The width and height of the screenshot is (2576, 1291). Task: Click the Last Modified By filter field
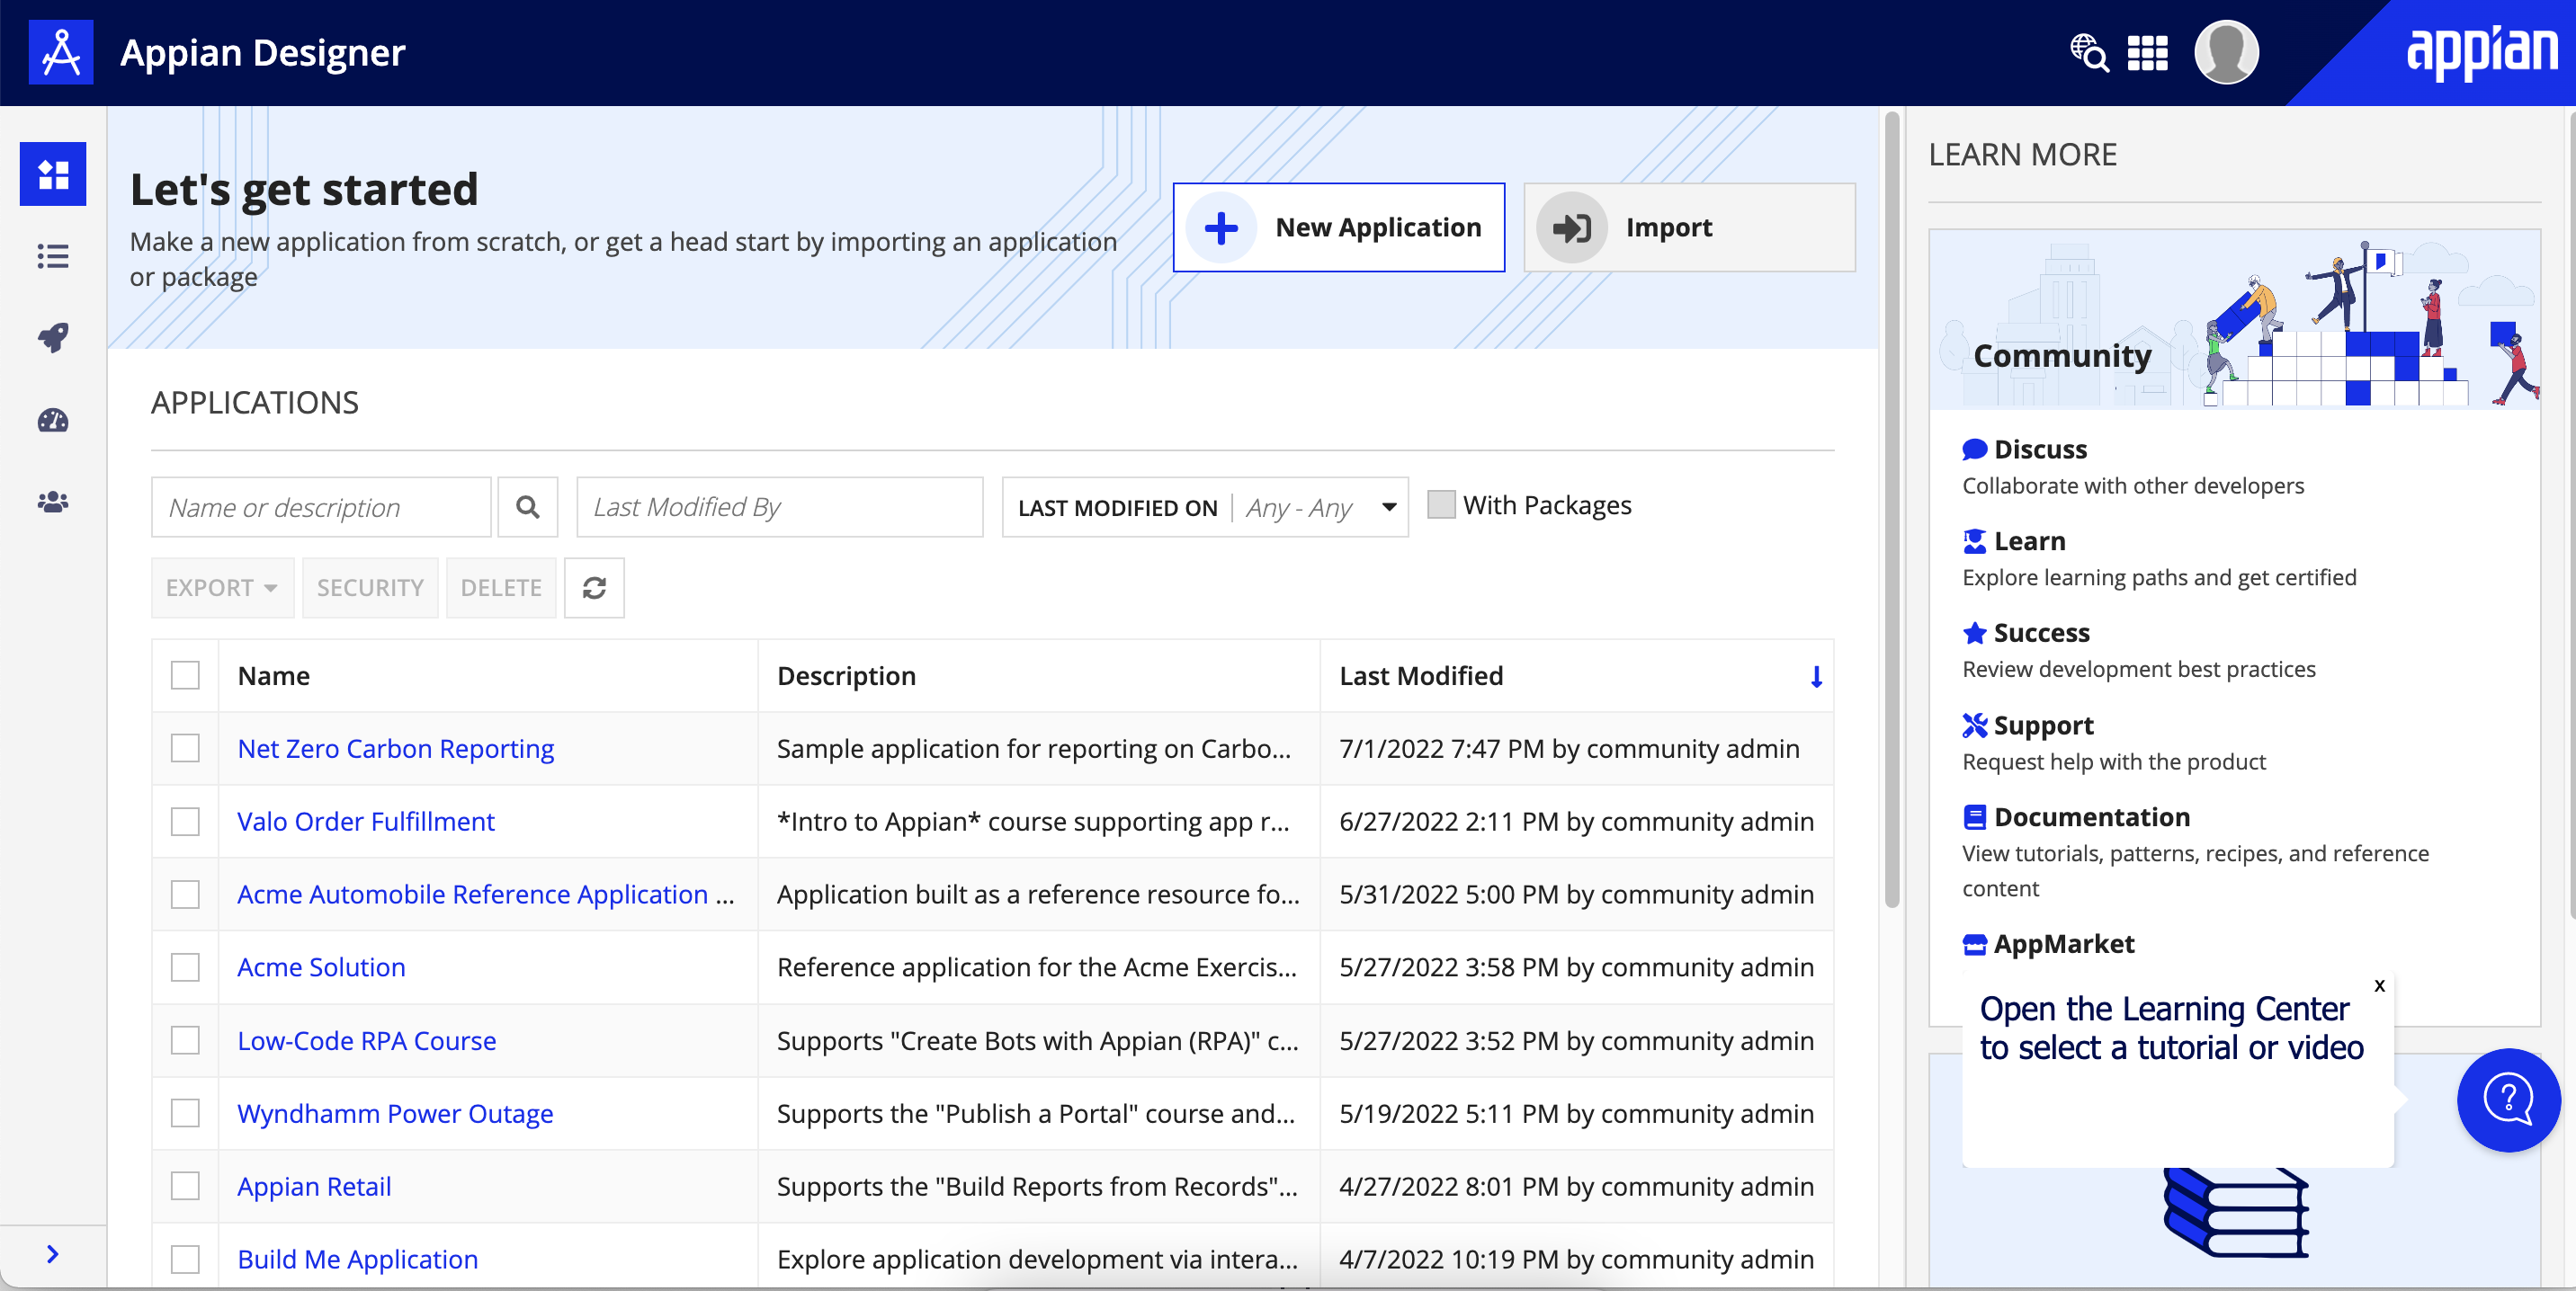coord(780,507)
